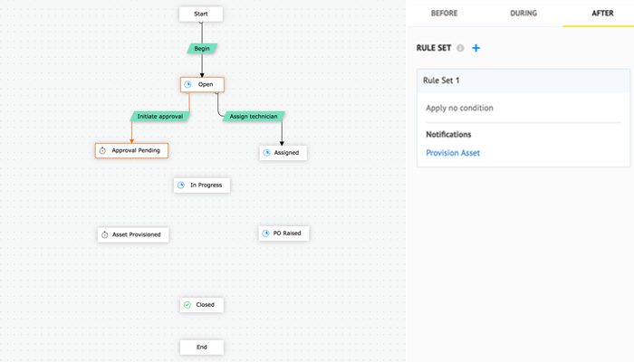This screenshot has height=362, width=634.
Task: Click the plus icon to add rule set
Action: (476, 48)
